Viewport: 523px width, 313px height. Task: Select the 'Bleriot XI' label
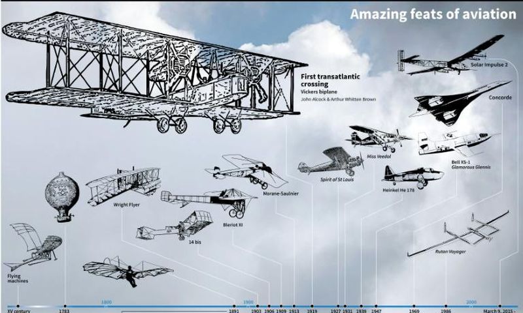pyautogui.click(x=233, y=225)
